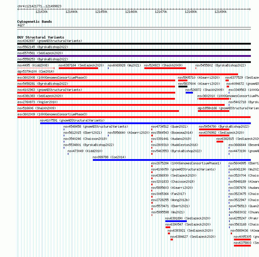Click nsv5579471 (Ebert2021) label
Image resolution: width=259 pixels, height=257 pixels.
[171, 206]
